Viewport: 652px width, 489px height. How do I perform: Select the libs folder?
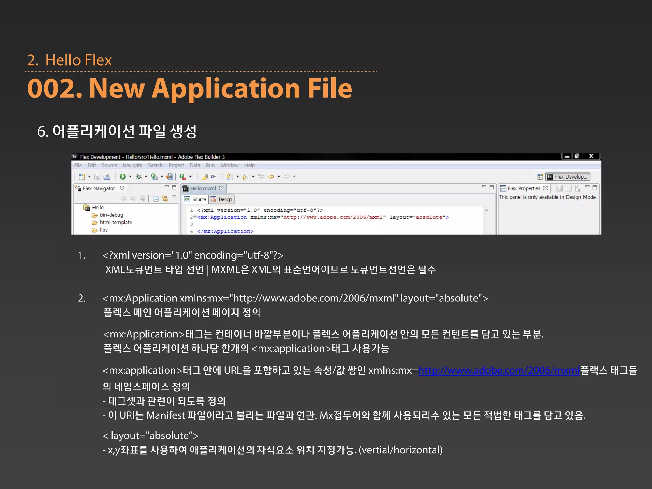pos(100,230)
